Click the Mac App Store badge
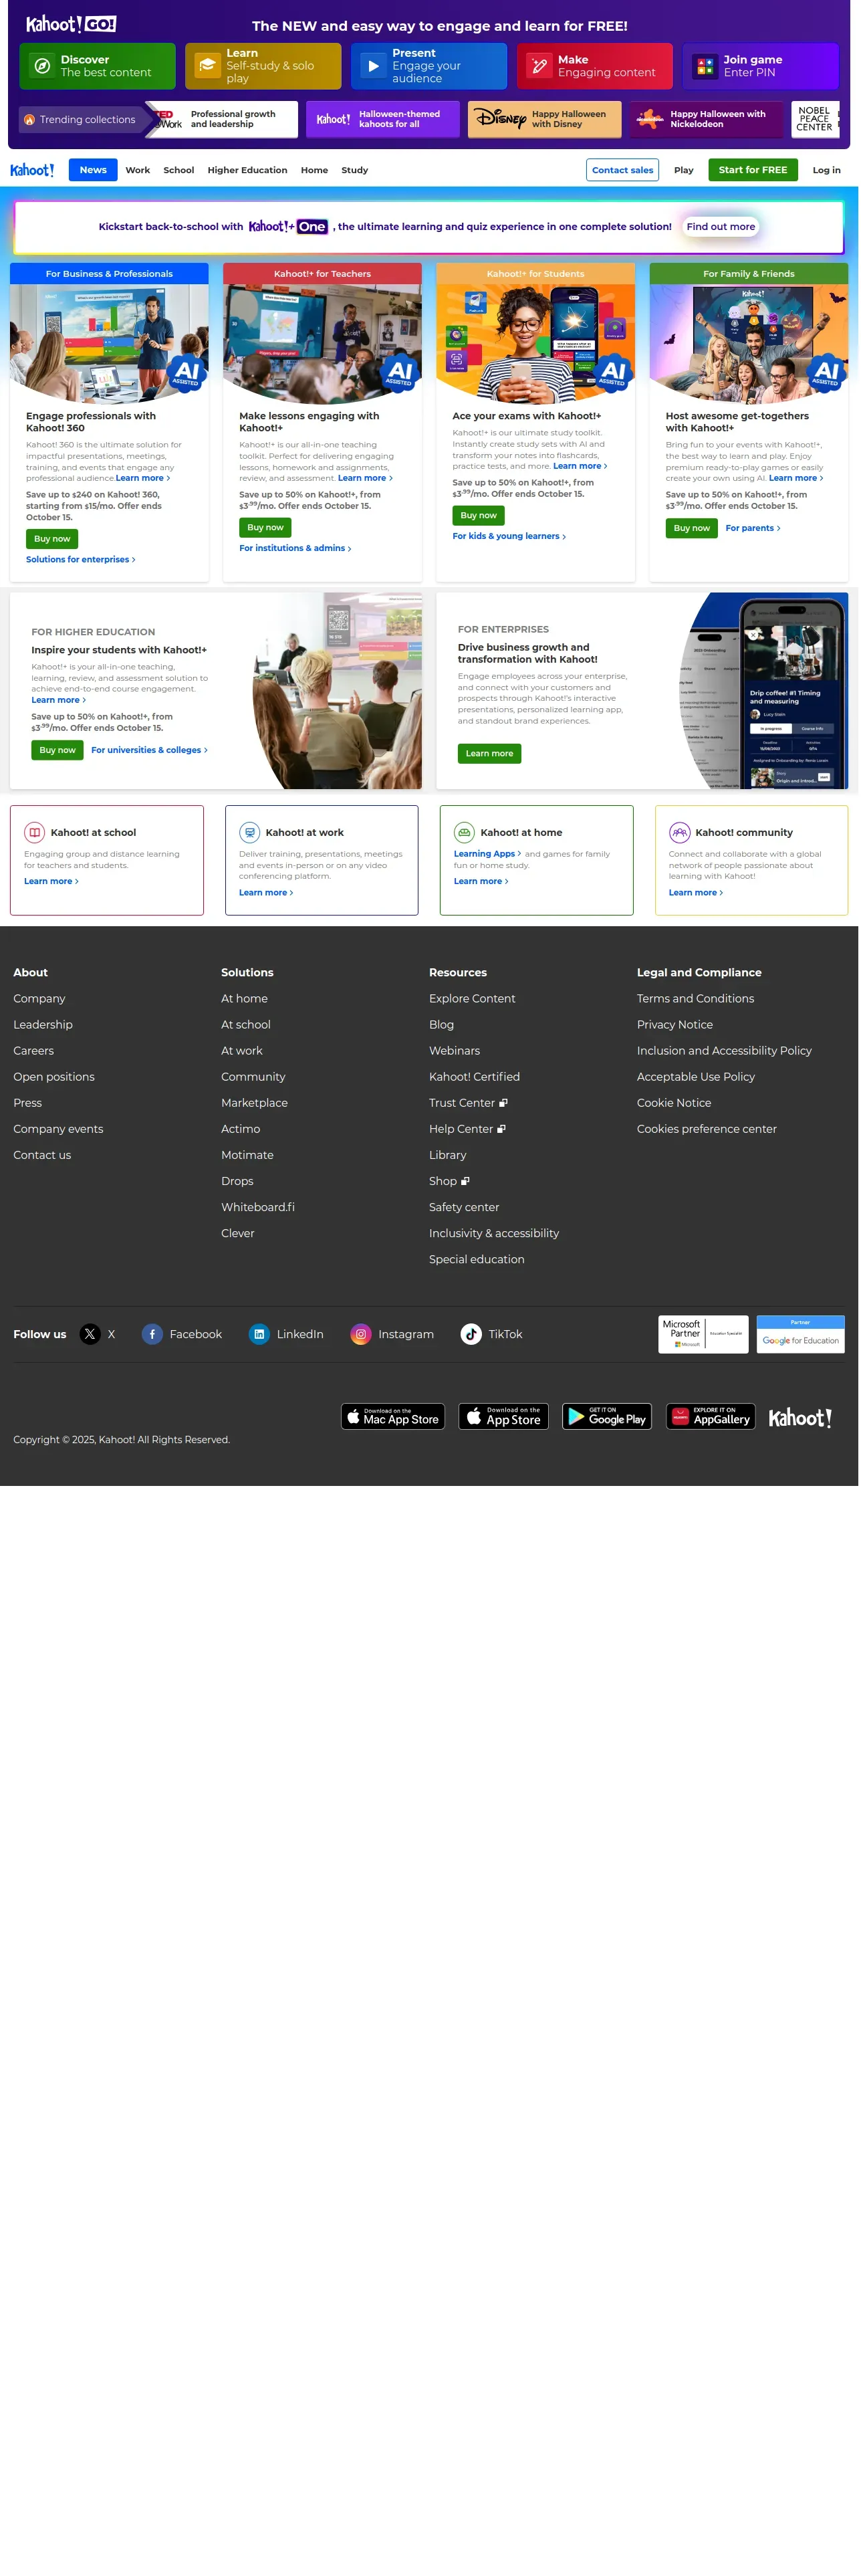Screen dimensions: 861x2576 (392, 1416)
